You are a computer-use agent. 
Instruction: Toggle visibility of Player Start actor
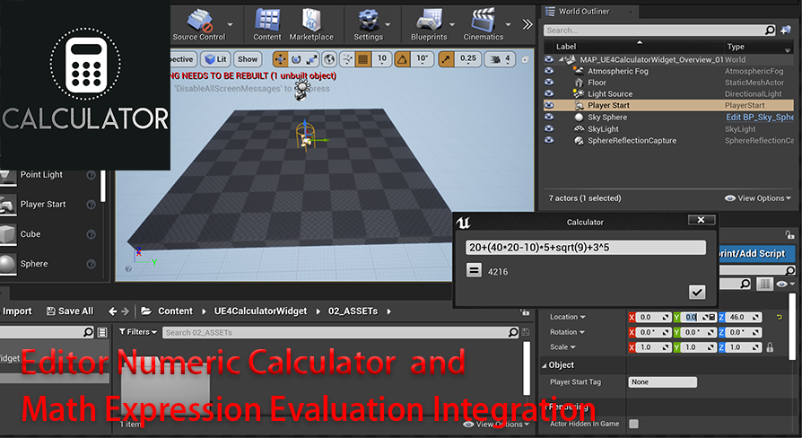pyautogui.click(x=549, y=105)
